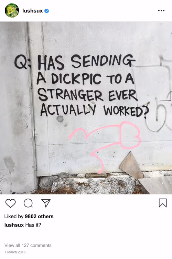This screenshot has width=172, height=259.
Task: Open the three-dot more options menu
Action: click(x=161, y=11)
